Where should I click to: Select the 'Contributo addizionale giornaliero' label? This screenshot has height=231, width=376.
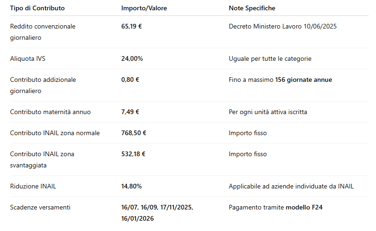coord(43,85)
